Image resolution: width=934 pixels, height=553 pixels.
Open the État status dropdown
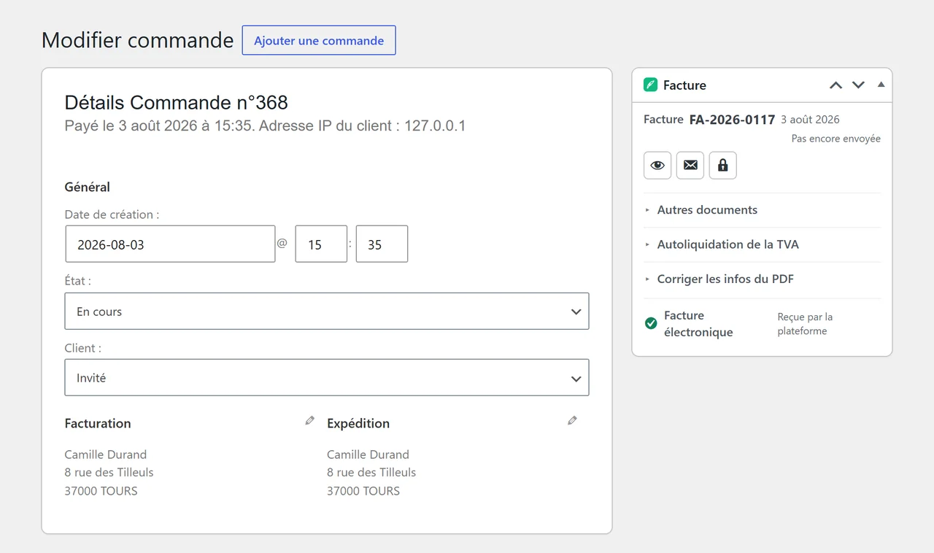click(327, 312)
